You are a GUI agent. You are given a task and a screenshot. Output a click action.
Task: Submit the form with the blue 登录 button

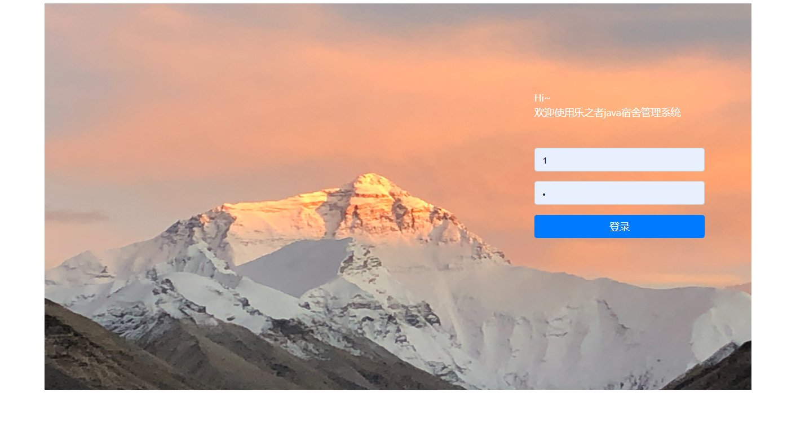(619, 226)
